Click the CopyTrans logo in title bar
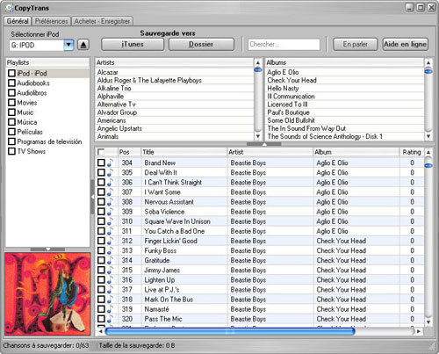This screenshot has height=354, width=439. 10,8
